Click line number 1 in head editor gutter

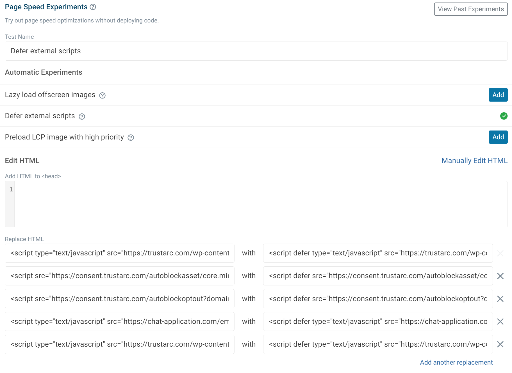point(11,189)
